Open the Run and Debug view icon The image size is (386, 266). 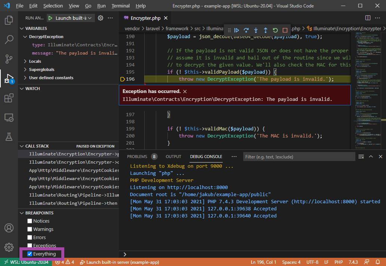tap(9, 78)
